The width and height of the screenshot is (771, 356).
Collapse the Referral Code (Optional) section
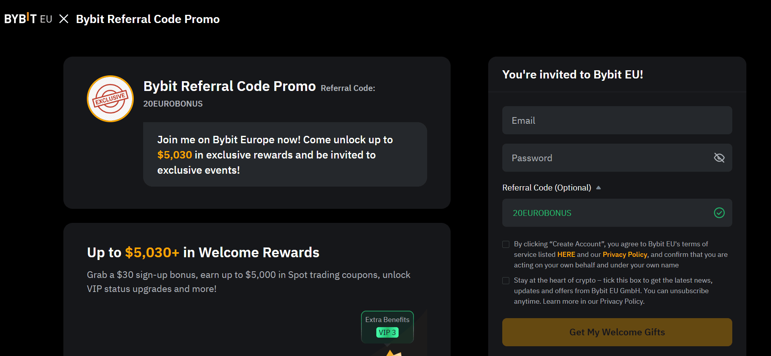tap(598, 188)
